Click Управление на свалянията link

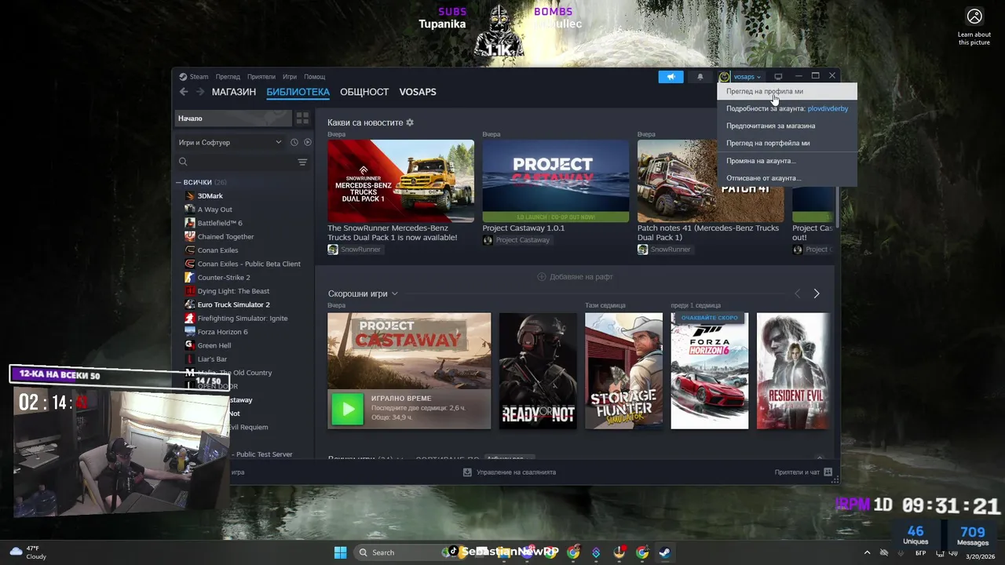click(516, 472)
